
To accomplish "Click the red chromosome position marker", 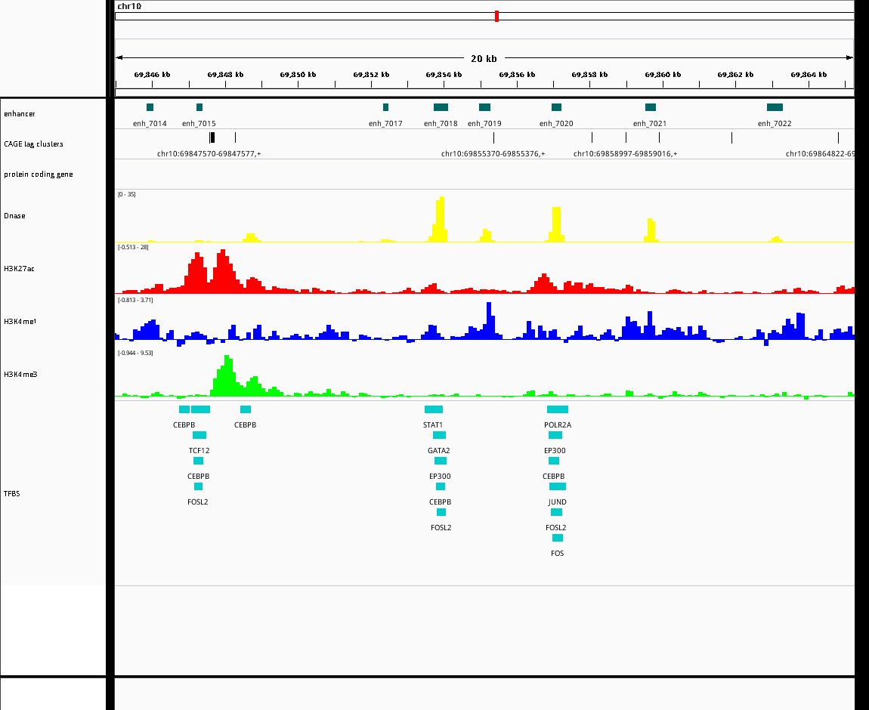I will click(x=496, y=16).
